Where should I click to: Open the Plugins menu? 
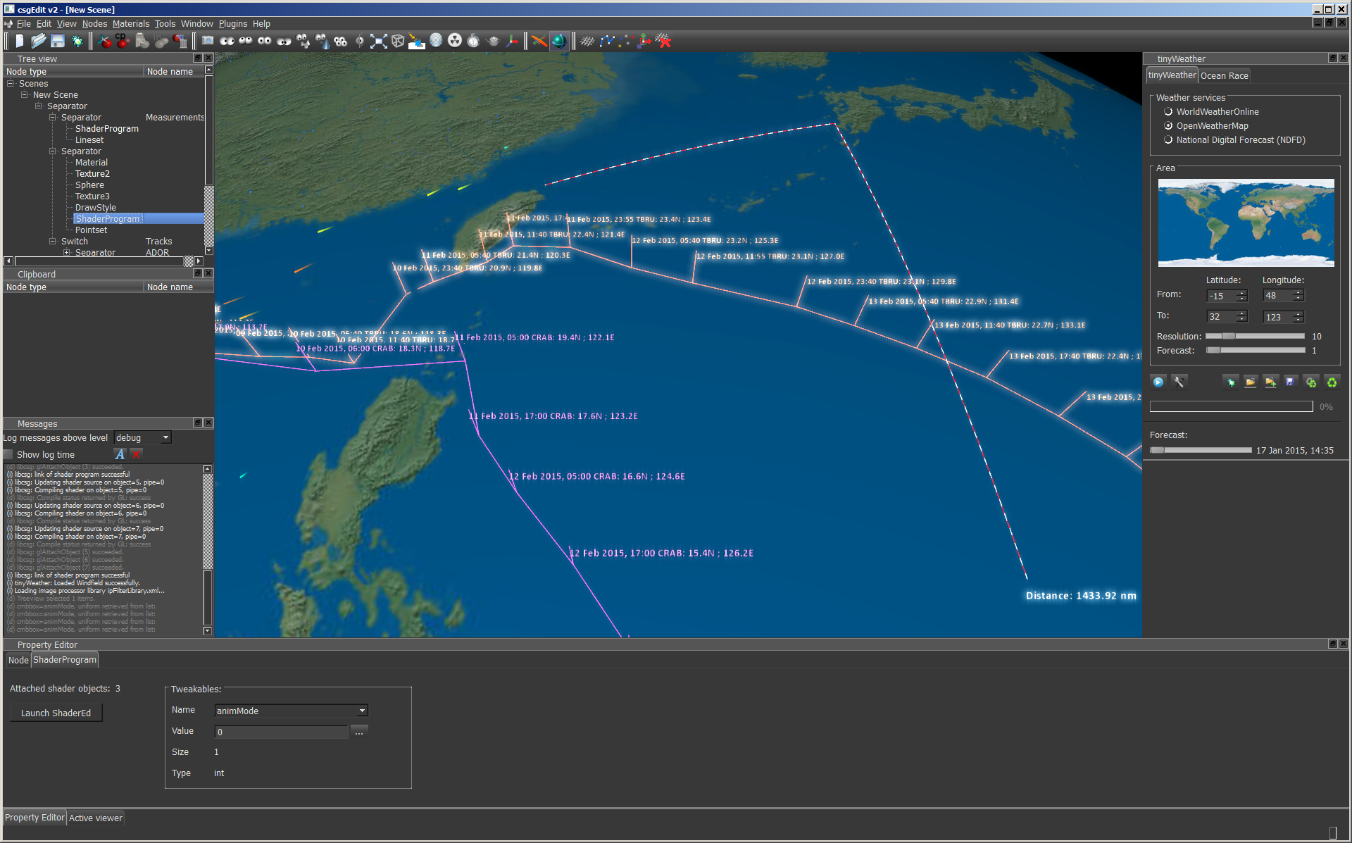click(232, 24)
